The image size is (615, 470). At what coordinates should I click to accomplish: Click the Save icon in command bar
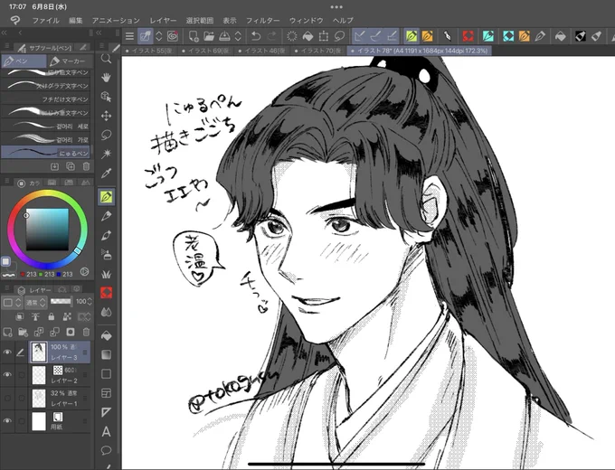pyautogui.click(x=224, y=36)
